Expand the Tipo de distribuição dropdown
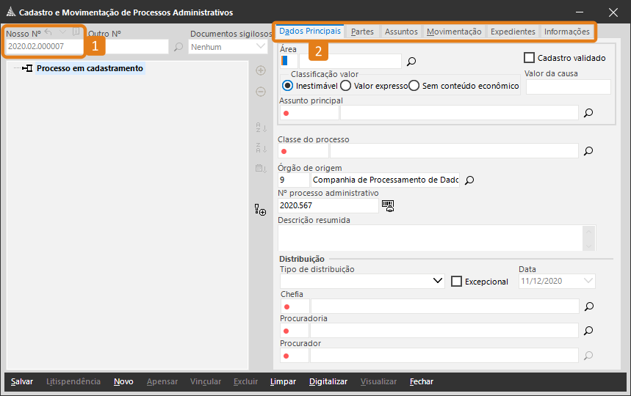Image resolution: width=631 pixels, height=396 pixels. [x=438, y=281]
